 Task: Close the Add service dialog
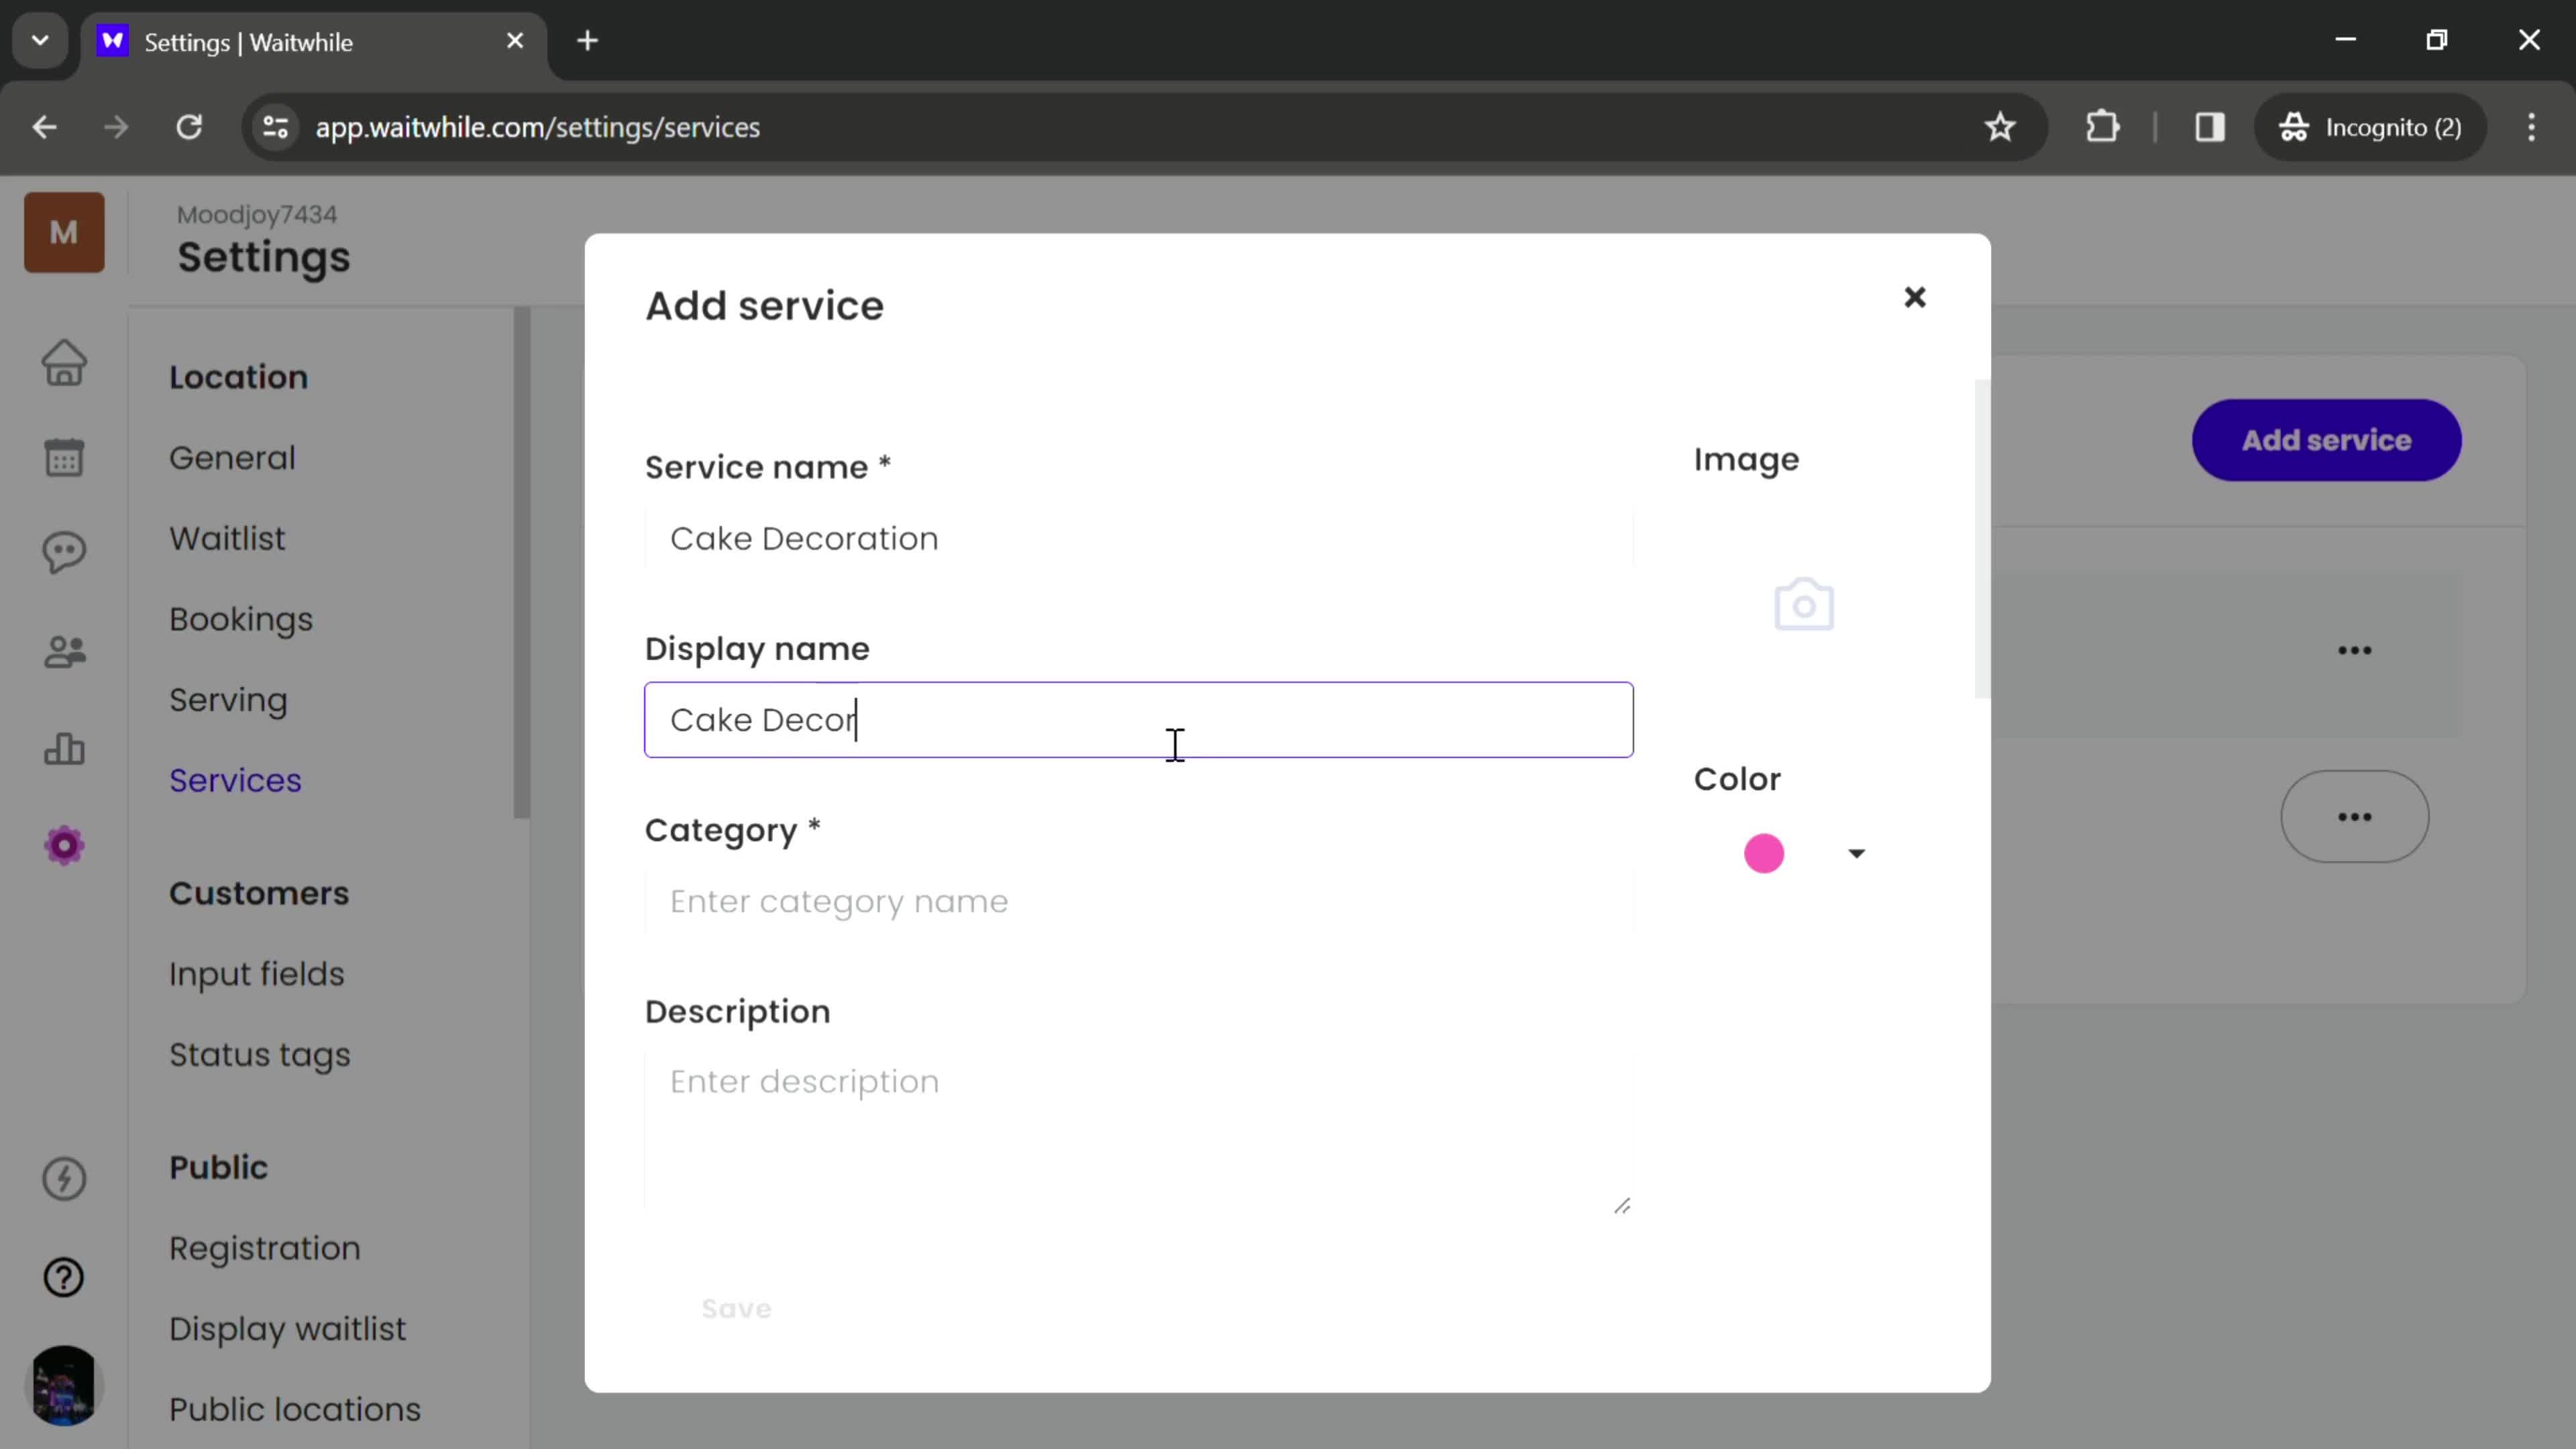[1914, 297]
